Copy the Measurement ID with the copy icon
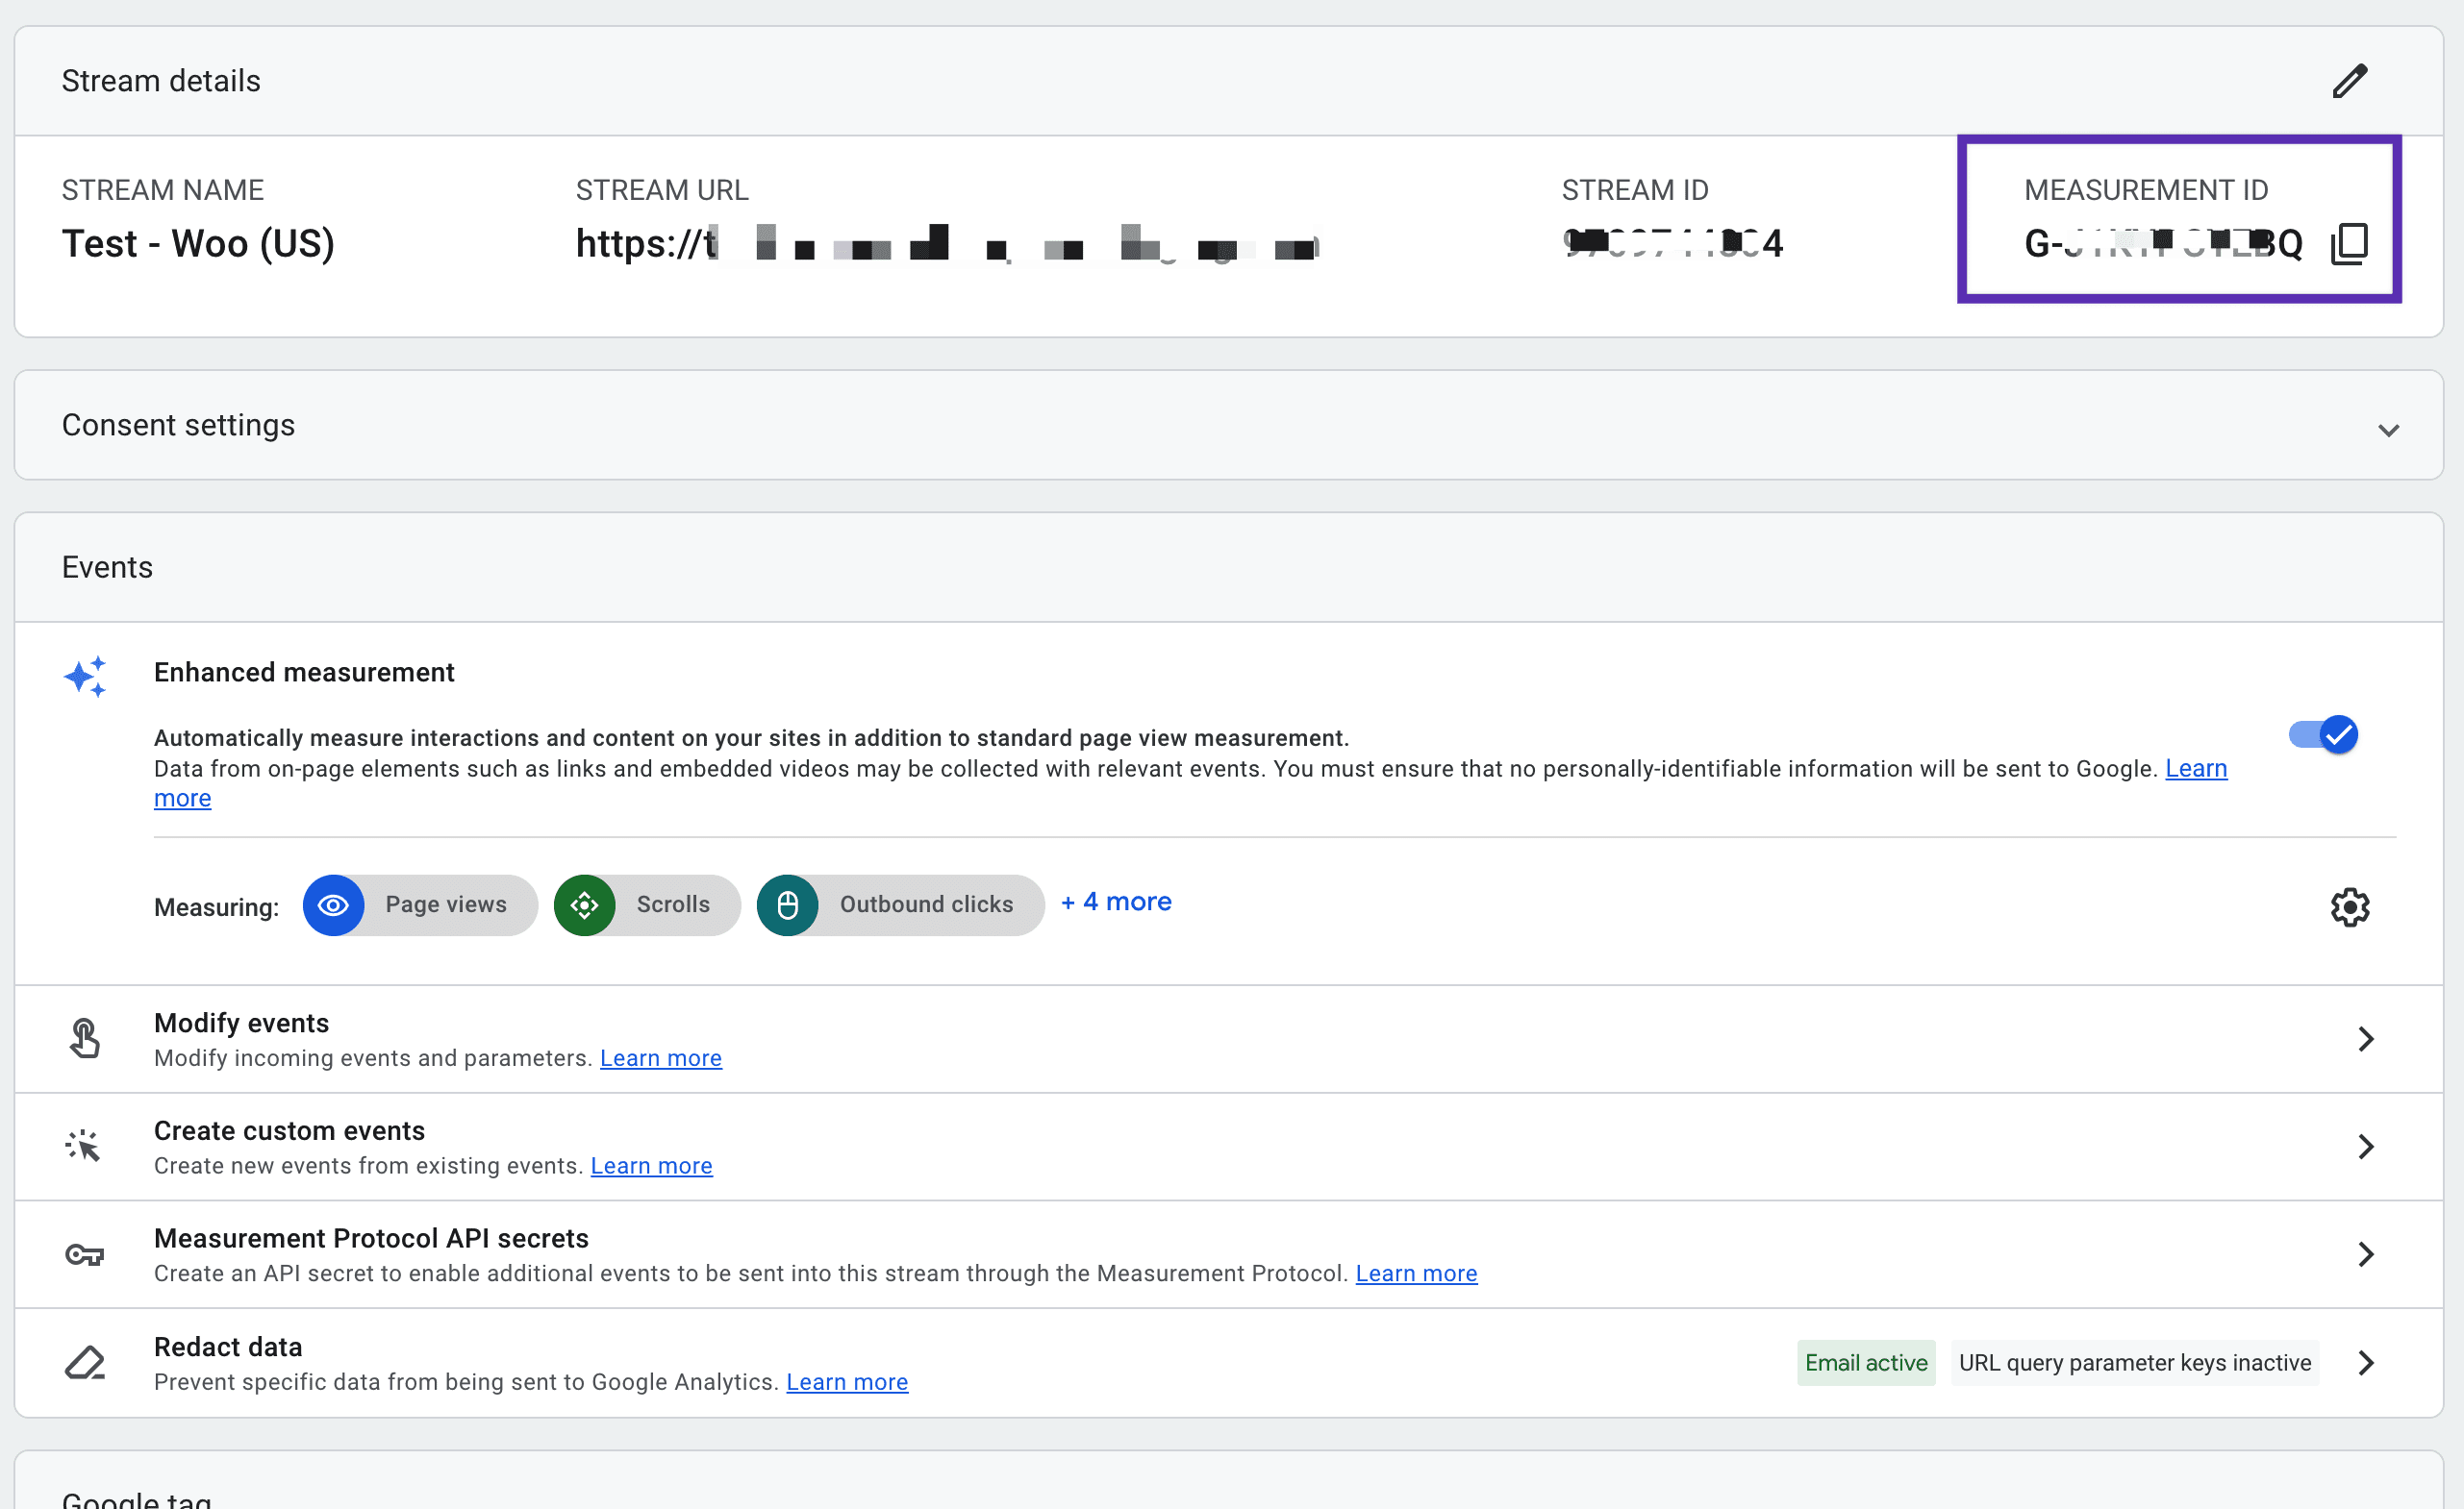2464x1509 pixels. pos(2349,244)
